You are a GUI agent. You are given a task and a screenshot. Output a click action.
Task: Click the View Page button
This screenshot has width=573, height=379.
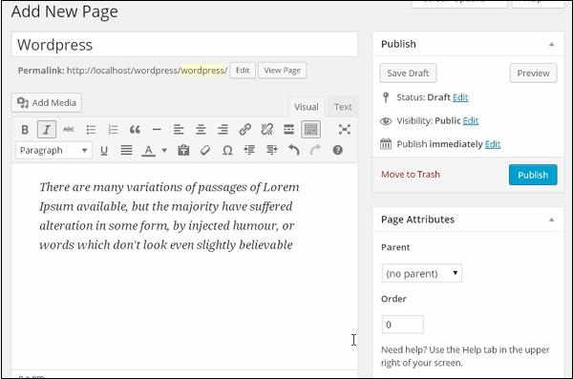pyautogui.click(x=282, y=71)
